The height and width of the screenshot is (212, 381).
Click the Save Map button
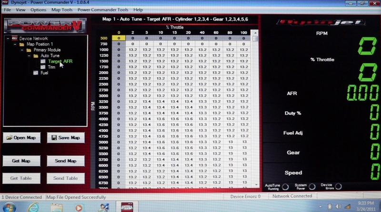(66, 138)
